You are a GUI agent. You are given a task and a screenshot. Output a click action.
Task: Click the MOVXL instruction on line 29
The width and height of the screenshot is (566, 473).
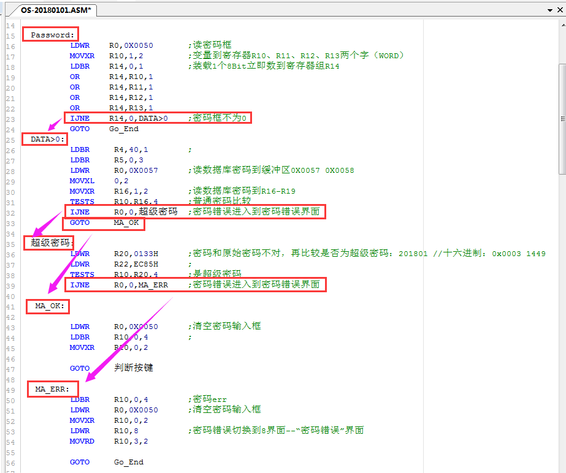tap(82, 181)
